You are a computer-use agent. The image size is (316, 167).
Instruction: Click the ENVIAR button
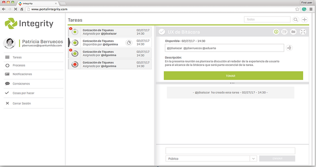[x=277, y=158]
